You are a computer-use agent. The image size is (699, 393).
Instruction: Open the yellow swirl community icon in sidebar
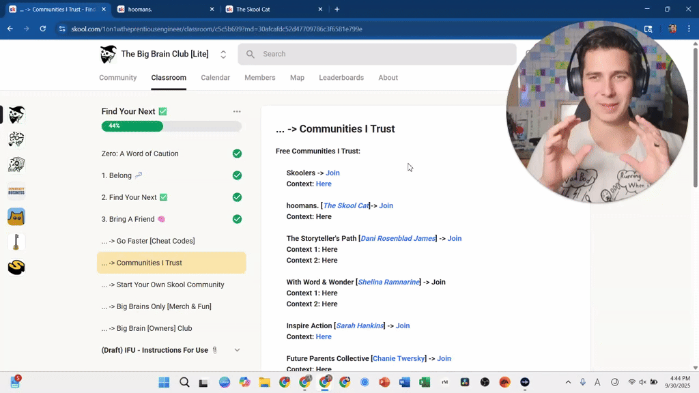click(x=16, y=267)
